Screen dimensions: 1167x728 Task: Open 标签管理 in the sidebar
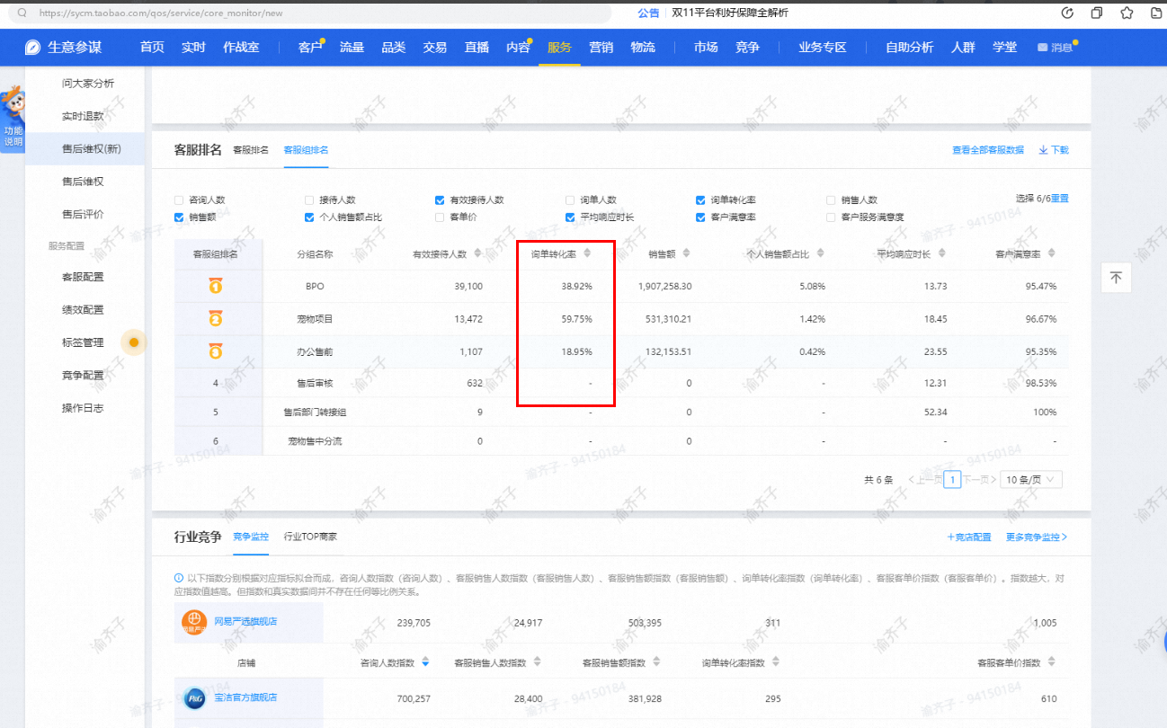[83, 342]
